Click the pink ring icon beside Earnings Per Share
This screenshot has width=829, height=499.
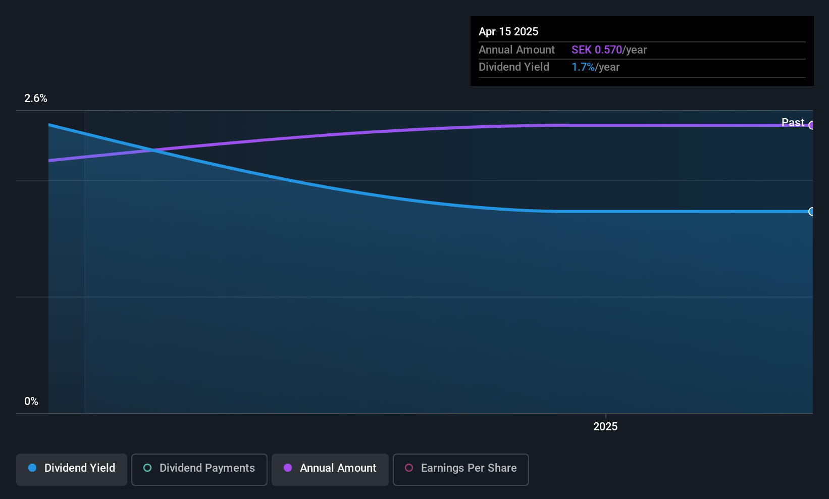click(x=409, y=468)
